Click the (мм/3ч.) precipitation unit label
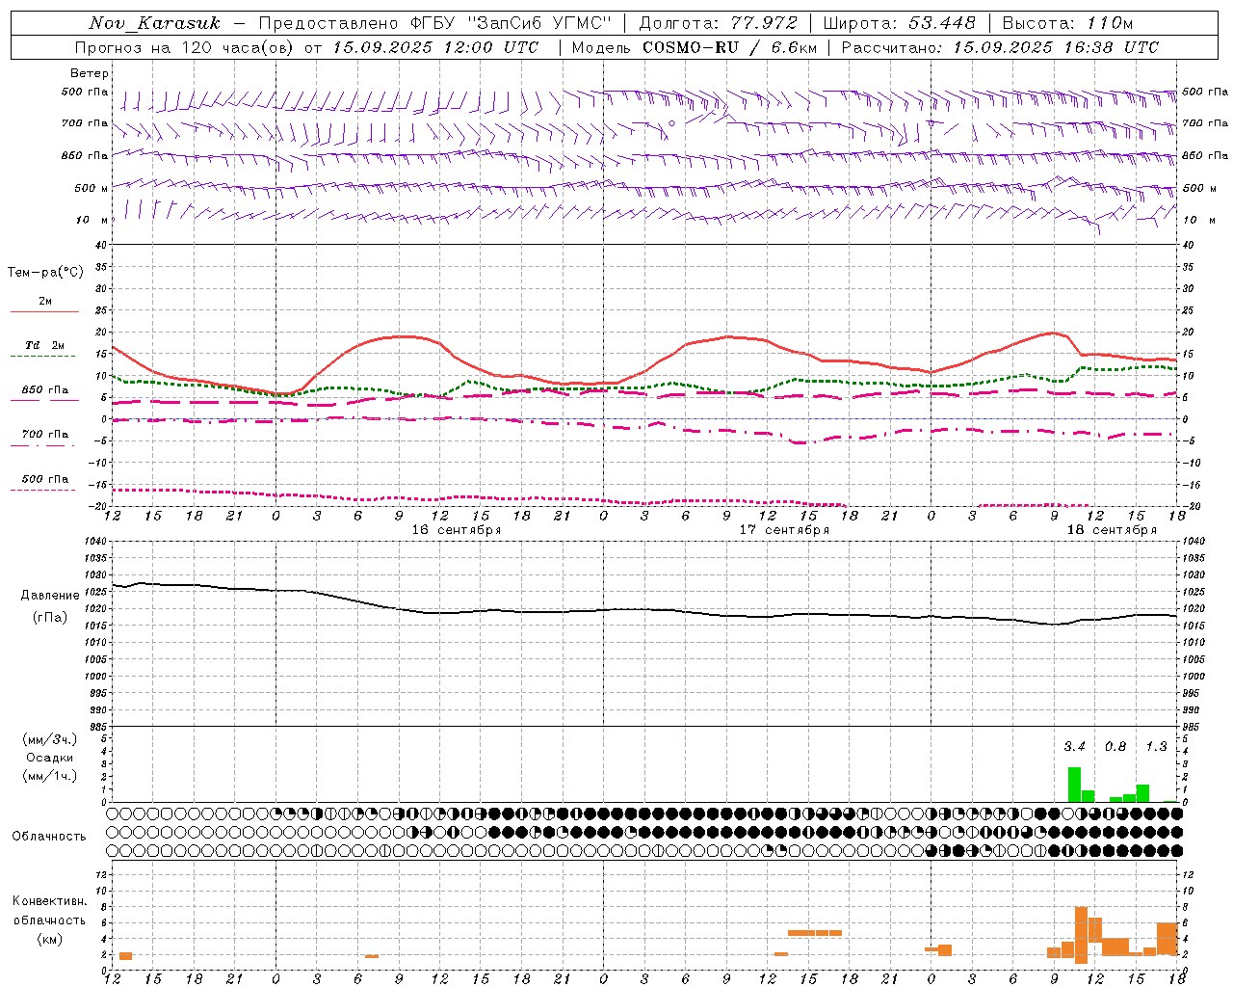 coord(49,739)
